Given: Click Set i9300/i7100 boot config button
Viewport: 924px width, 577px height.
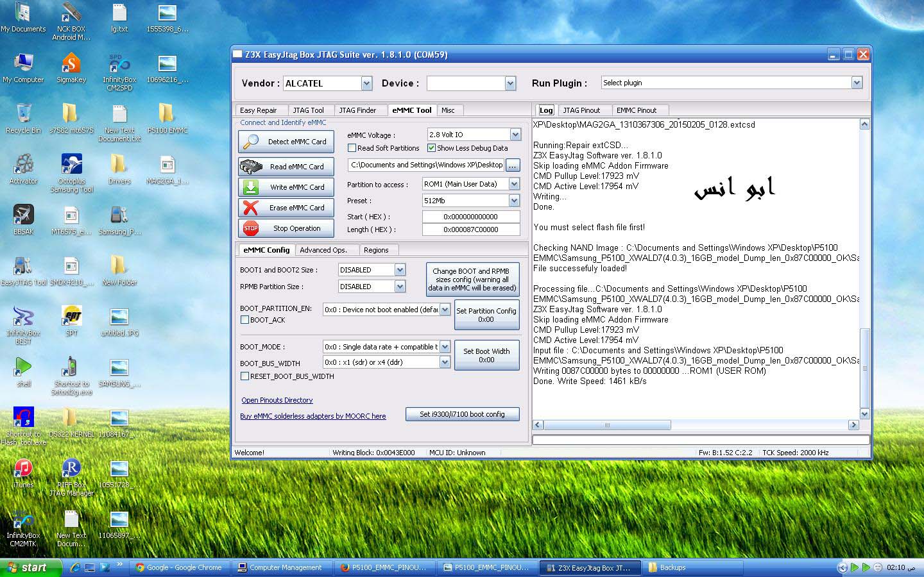Looking at the screenshot, I should [x=462, y=414].
